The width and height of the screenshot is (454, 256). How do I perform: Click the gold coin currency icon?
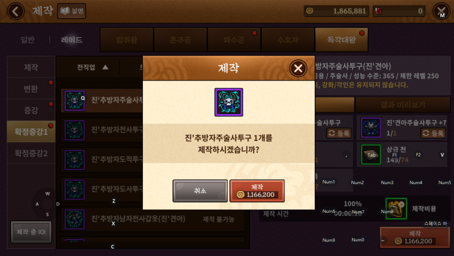(310, 11)
